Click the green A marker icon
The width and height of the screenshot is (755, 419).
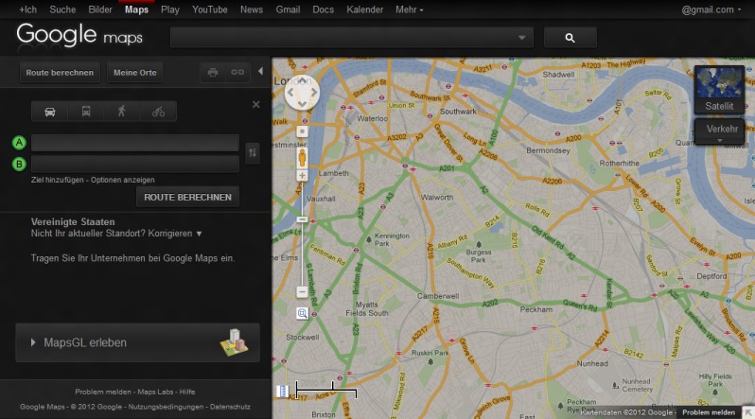point(19,143)
